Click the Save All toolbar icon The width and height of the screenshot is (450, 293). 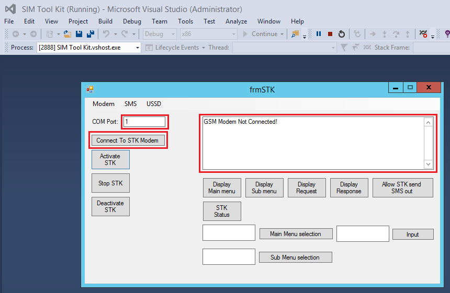90,34
